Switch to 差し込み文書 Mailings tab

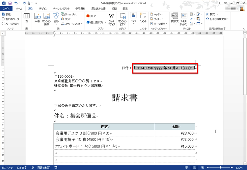click(x=98, y=9)
